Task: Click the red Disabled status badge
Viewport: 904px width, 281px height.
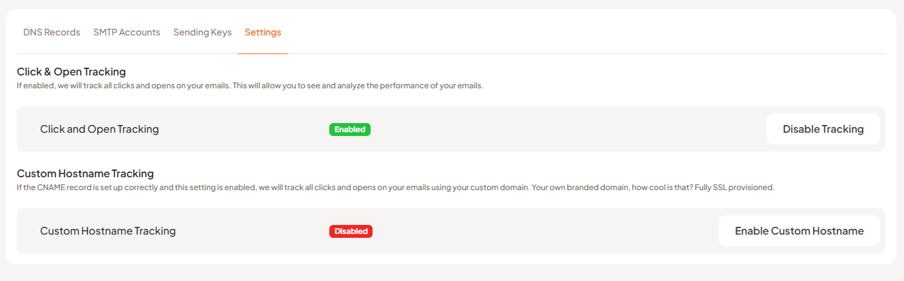Action: coord(351,231)
